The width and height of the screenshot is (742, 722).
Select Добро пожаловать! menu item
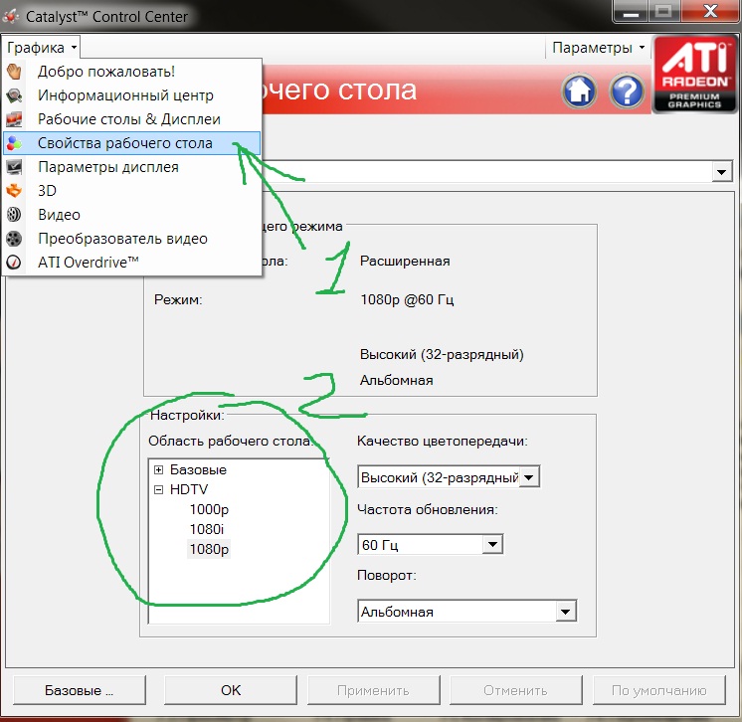coord(132,72)
